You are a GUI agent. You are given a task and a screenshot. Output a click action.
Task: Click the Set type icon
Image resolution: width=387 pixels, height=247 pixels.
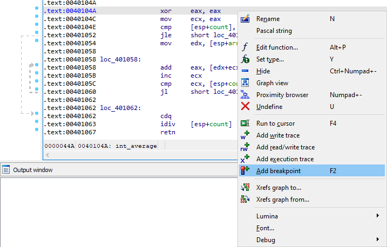[x=245, y=59]
